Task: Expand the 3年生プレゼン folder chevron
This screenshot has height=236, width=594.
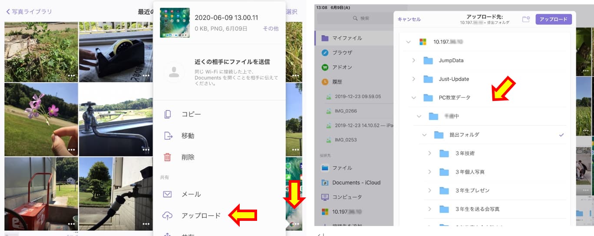Action: [x=430, y=191]
